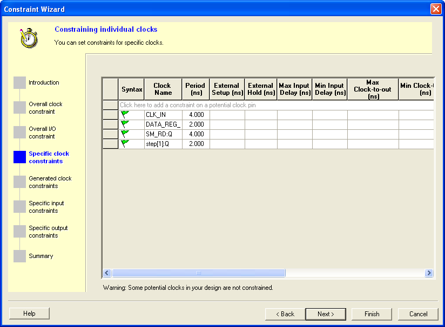This screenshot has height=327, width=445.
Task: Click the Min Input Delay (ns) header
Action: [x=330, y=89]
